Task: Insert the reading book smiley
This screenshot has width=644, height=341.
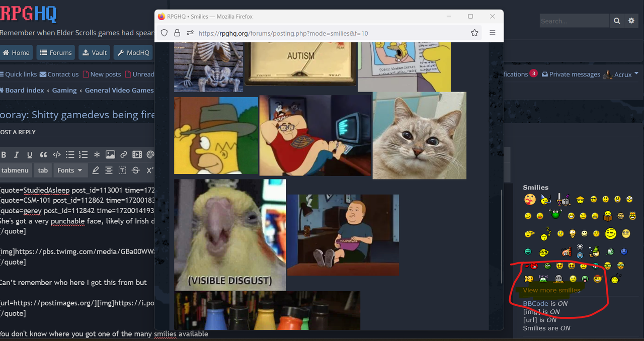Action: click(608, 216)
